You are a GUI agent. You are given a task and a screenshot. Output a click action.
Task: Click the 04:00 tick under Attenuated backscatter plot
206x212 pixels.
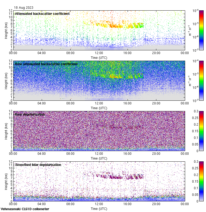(42, 53)
